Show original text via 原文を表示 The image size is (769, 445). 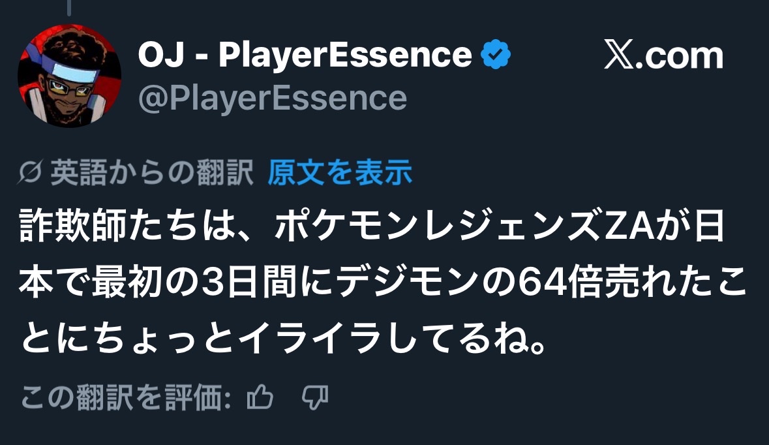pyautogui.click(x=340, y=173)
